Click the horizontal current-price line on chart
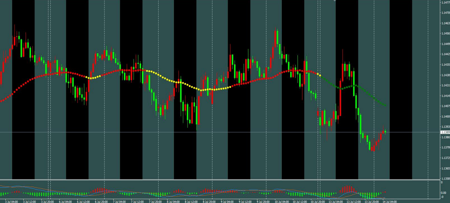The image size is (450, 203). click(220, 132)
